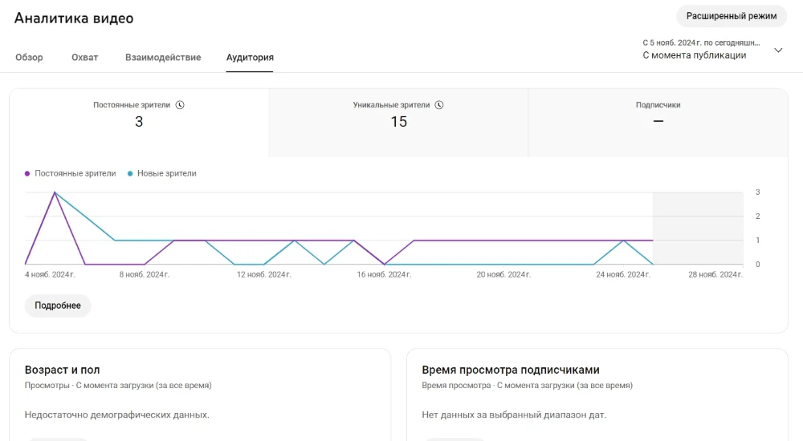Switch to the Обзор tab
803x441 pixels.
pos(29,58)
